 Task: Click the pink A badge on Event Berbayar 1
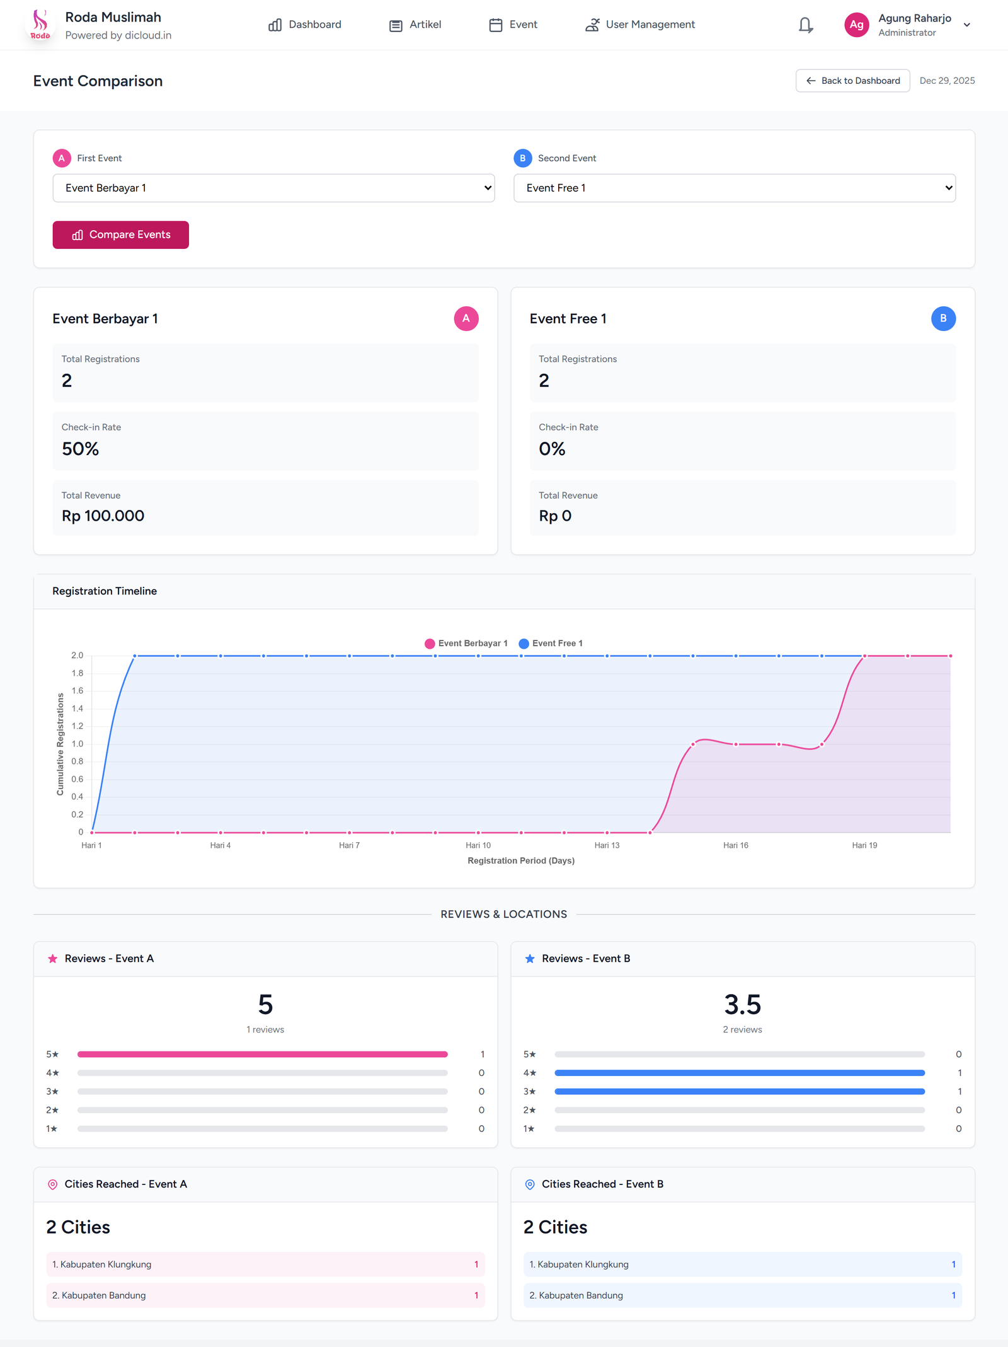(x=466, y=319)
